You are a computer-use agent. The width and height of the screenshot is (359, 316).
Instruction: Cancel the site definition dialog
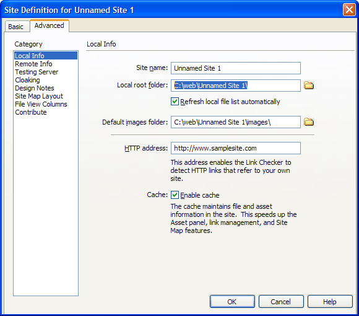tap(281, 302)
